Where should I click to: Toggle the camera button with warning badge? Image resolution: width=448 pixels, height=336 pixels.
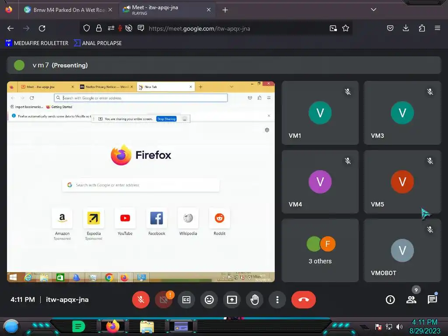pyautogui.click(x=164, y=300)
